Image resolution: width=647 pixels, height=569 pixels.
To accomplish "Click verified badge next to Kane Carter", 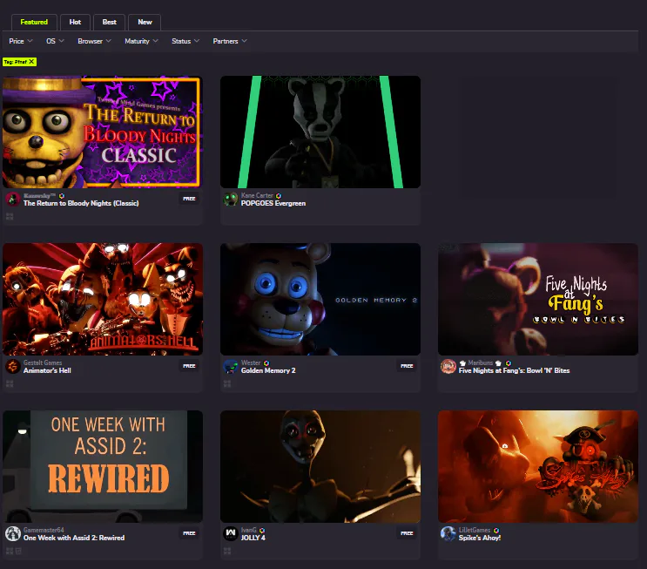I will point(279,196).
